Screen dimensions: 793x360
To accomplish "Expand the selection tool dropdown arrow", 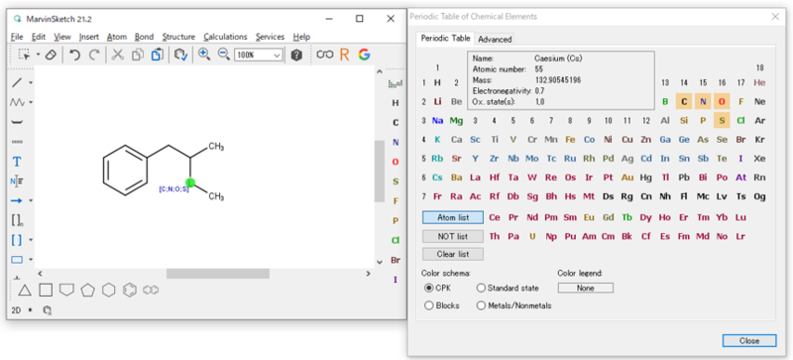I will pyautogui.click(x=38, y=55).
